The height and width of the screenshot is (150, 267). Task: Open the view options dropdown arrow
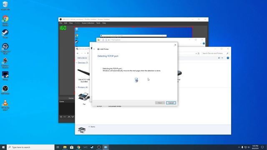pyautogui.click(x=222, y=58)
